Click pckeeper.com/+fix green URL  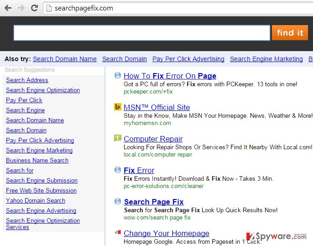tap(148, 92)
